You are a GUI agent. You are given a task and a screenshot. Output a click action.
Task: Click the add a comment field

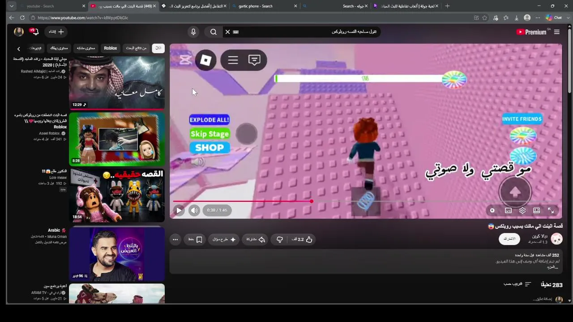click(x=542, y=299)
